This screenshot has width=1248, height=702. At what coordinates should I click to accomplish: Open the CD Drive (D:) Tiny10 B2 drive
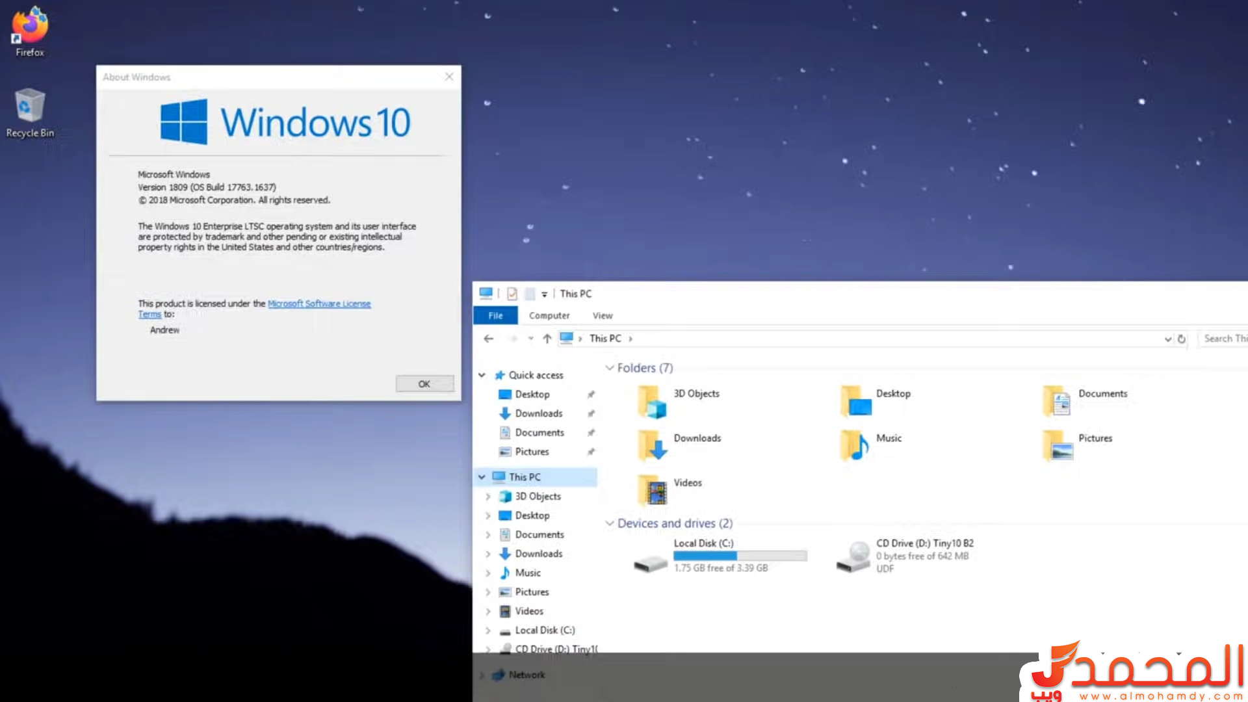[x=854, y=556]
